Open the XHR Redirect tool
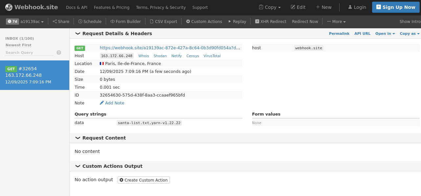The height and width of the screenshot is (196, 421). (x=271, y=21)
